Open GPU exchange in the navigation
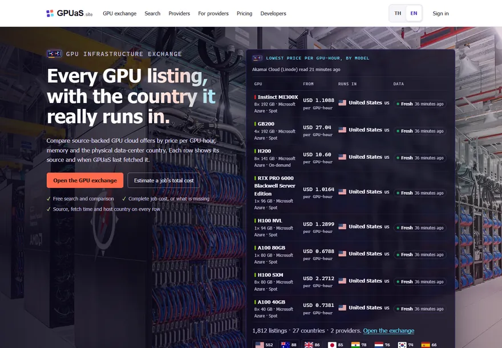 coord(119,14)
